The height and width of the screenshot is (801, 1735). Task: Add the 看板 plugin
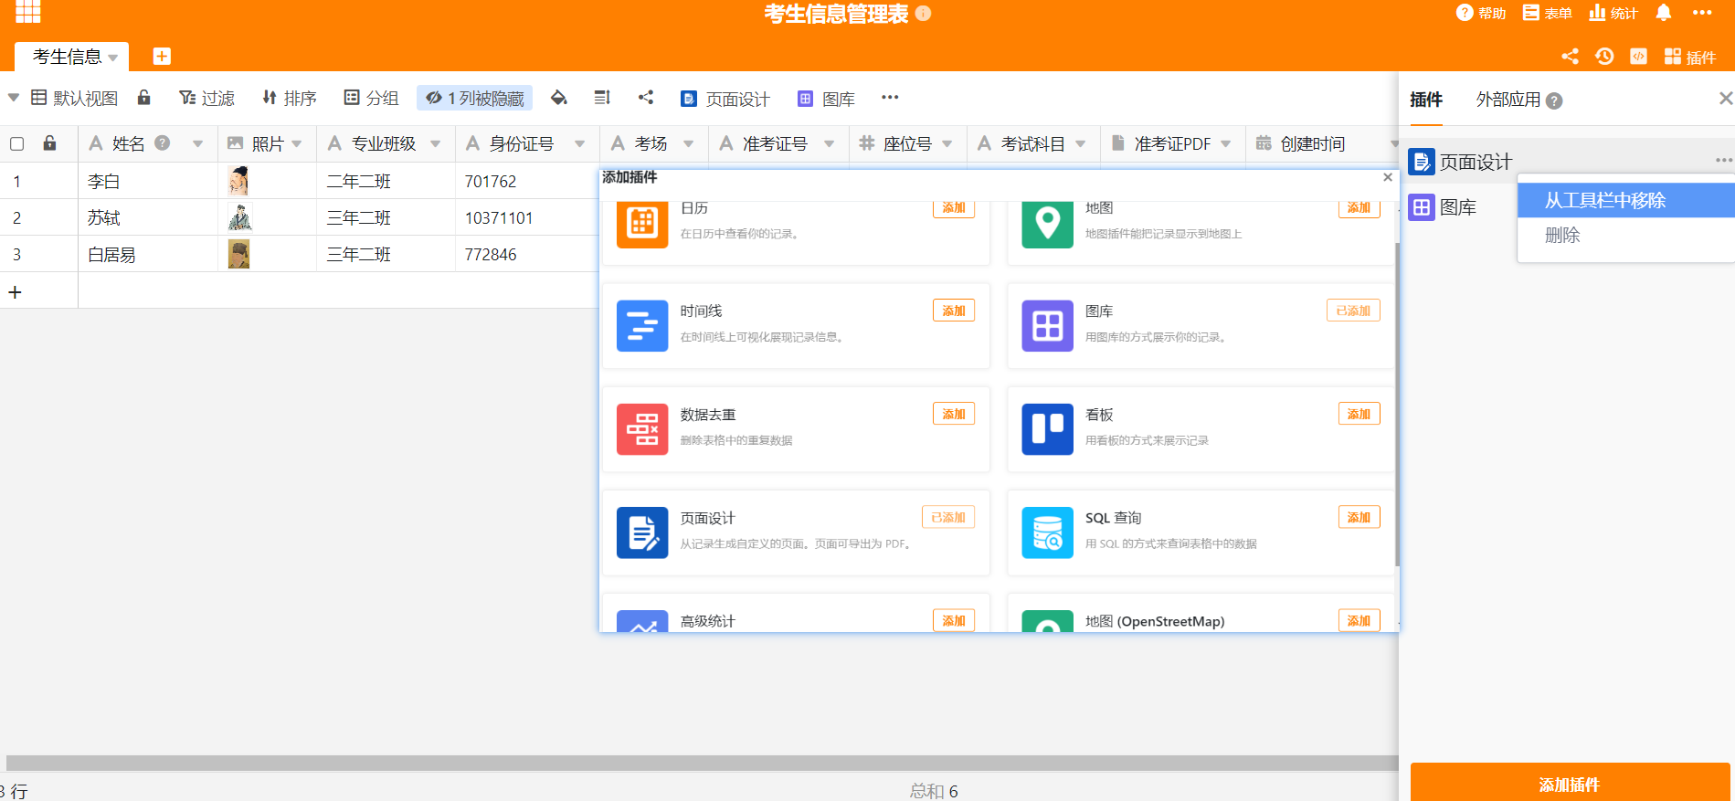[1359, 414]
